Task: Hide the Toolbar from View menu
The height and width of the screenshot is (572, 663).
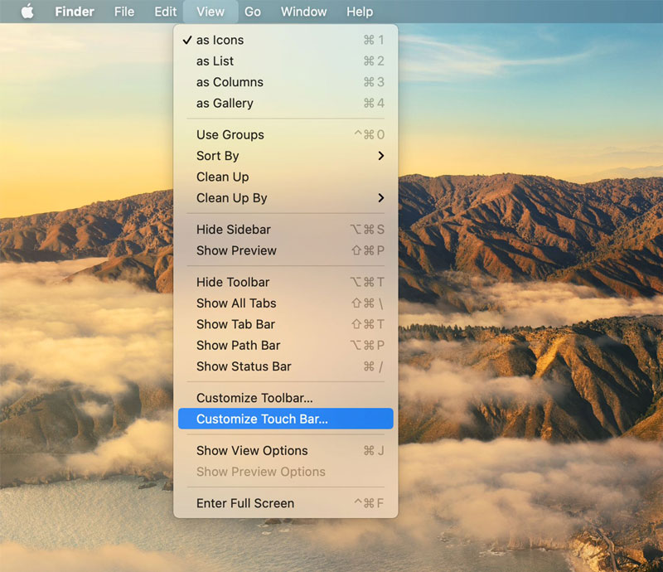Action: [233, 283]
